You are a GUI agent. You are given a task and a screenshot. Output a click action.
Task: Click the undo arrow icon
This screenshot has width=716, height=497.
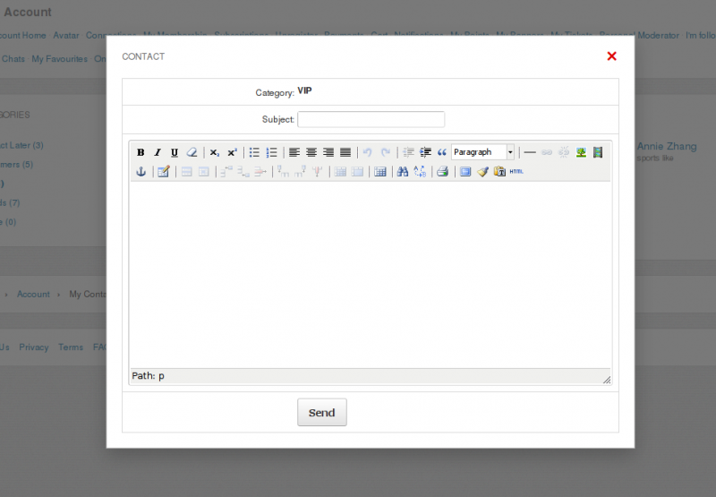click(368, 152)
